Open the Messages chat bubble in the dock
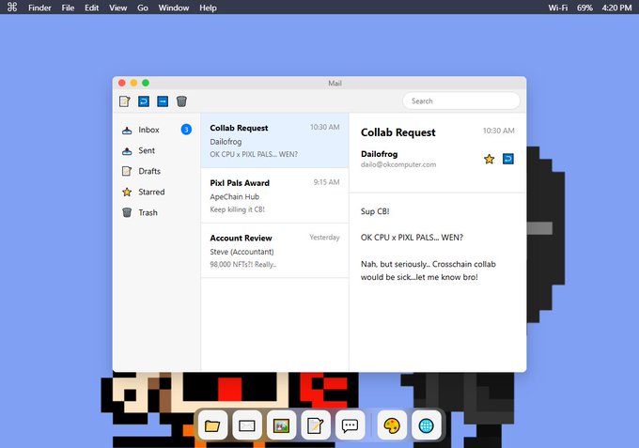The image size is (639, 448). tap(350, 426)
